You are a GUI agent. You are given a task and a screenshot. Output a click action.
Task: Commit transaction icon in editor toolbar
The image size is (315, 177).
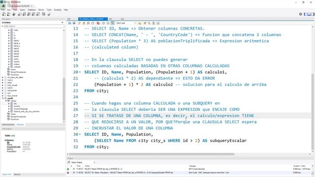coord(104,23)
